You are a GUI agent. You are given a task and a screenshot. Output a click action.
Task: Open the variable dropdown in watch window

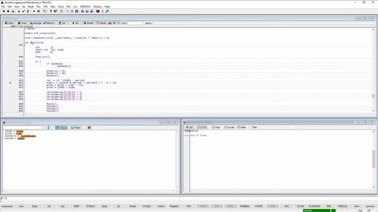pyautogui.click(x=42, y=128)
